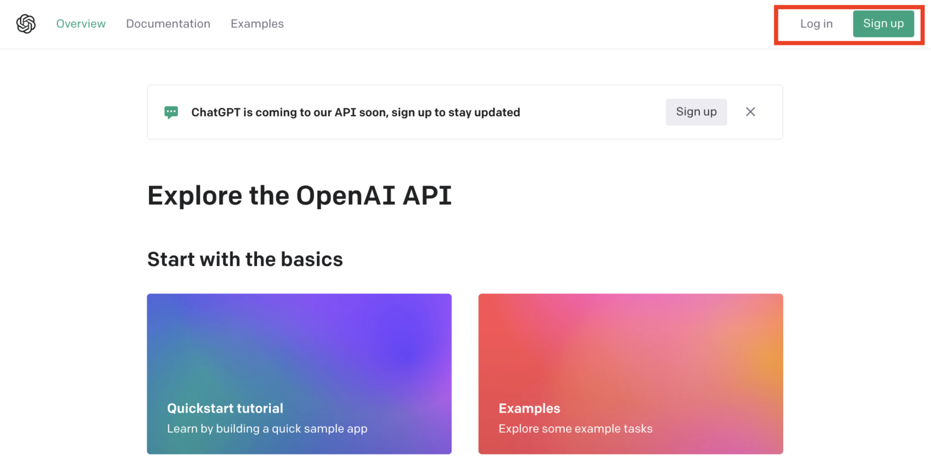Click Log in

pos(816,24)
